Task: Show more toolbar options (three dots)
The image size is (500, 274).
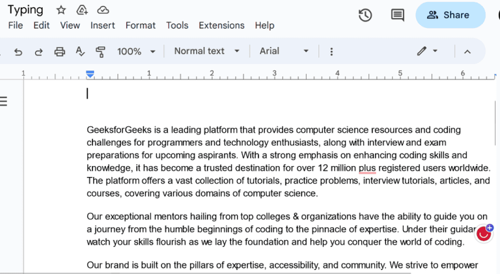Action: tap(331, 51)
